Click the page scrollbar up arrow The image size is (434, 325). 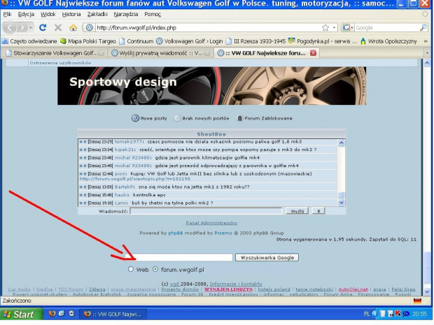point(427,63)
